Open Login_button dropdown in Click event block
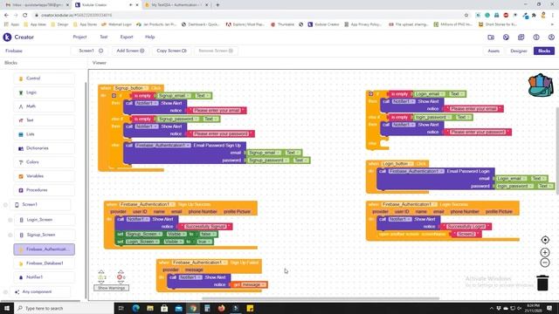 tap(397, 164)
